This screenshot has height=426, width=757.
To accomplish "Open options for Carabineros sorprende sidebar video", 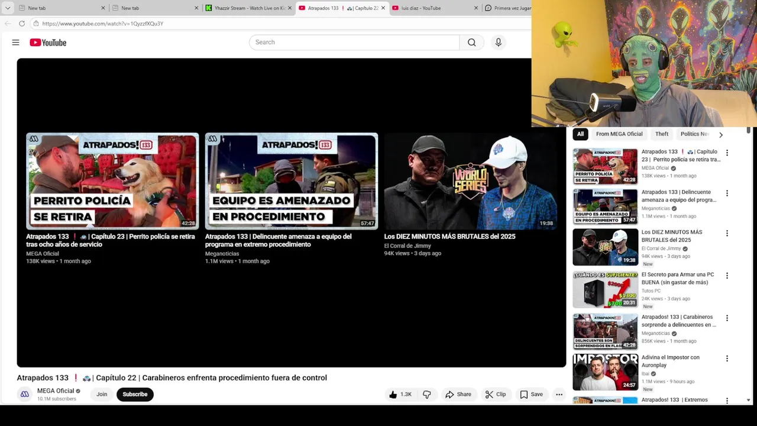I will point(727,318).
